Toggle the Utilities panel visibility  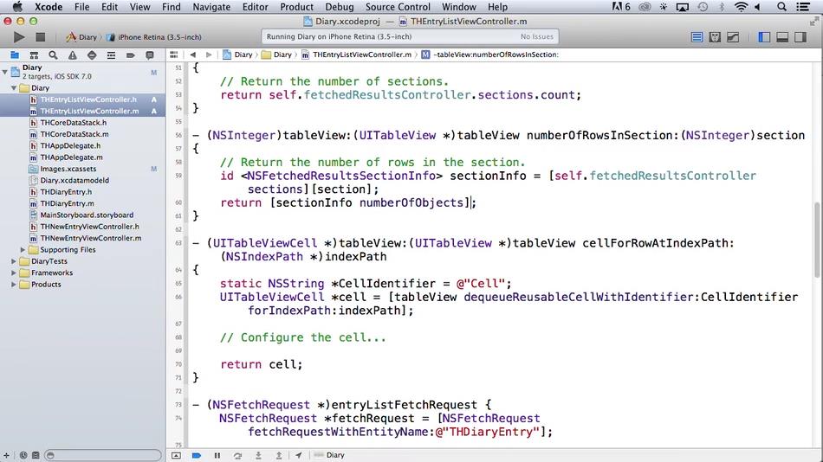[x=801, y=37]
